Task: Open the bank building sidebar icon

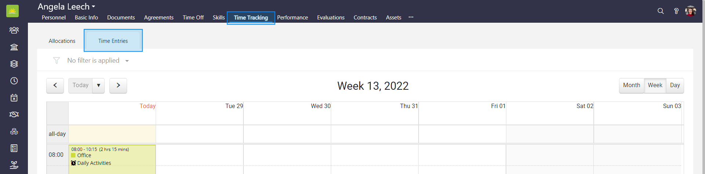Action: click(x=14, y=47)
